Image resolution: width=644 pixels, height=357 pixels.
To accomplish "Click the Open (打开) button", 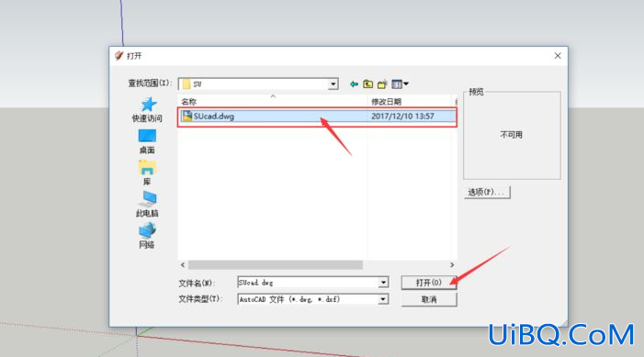I will tap(429, 283).
